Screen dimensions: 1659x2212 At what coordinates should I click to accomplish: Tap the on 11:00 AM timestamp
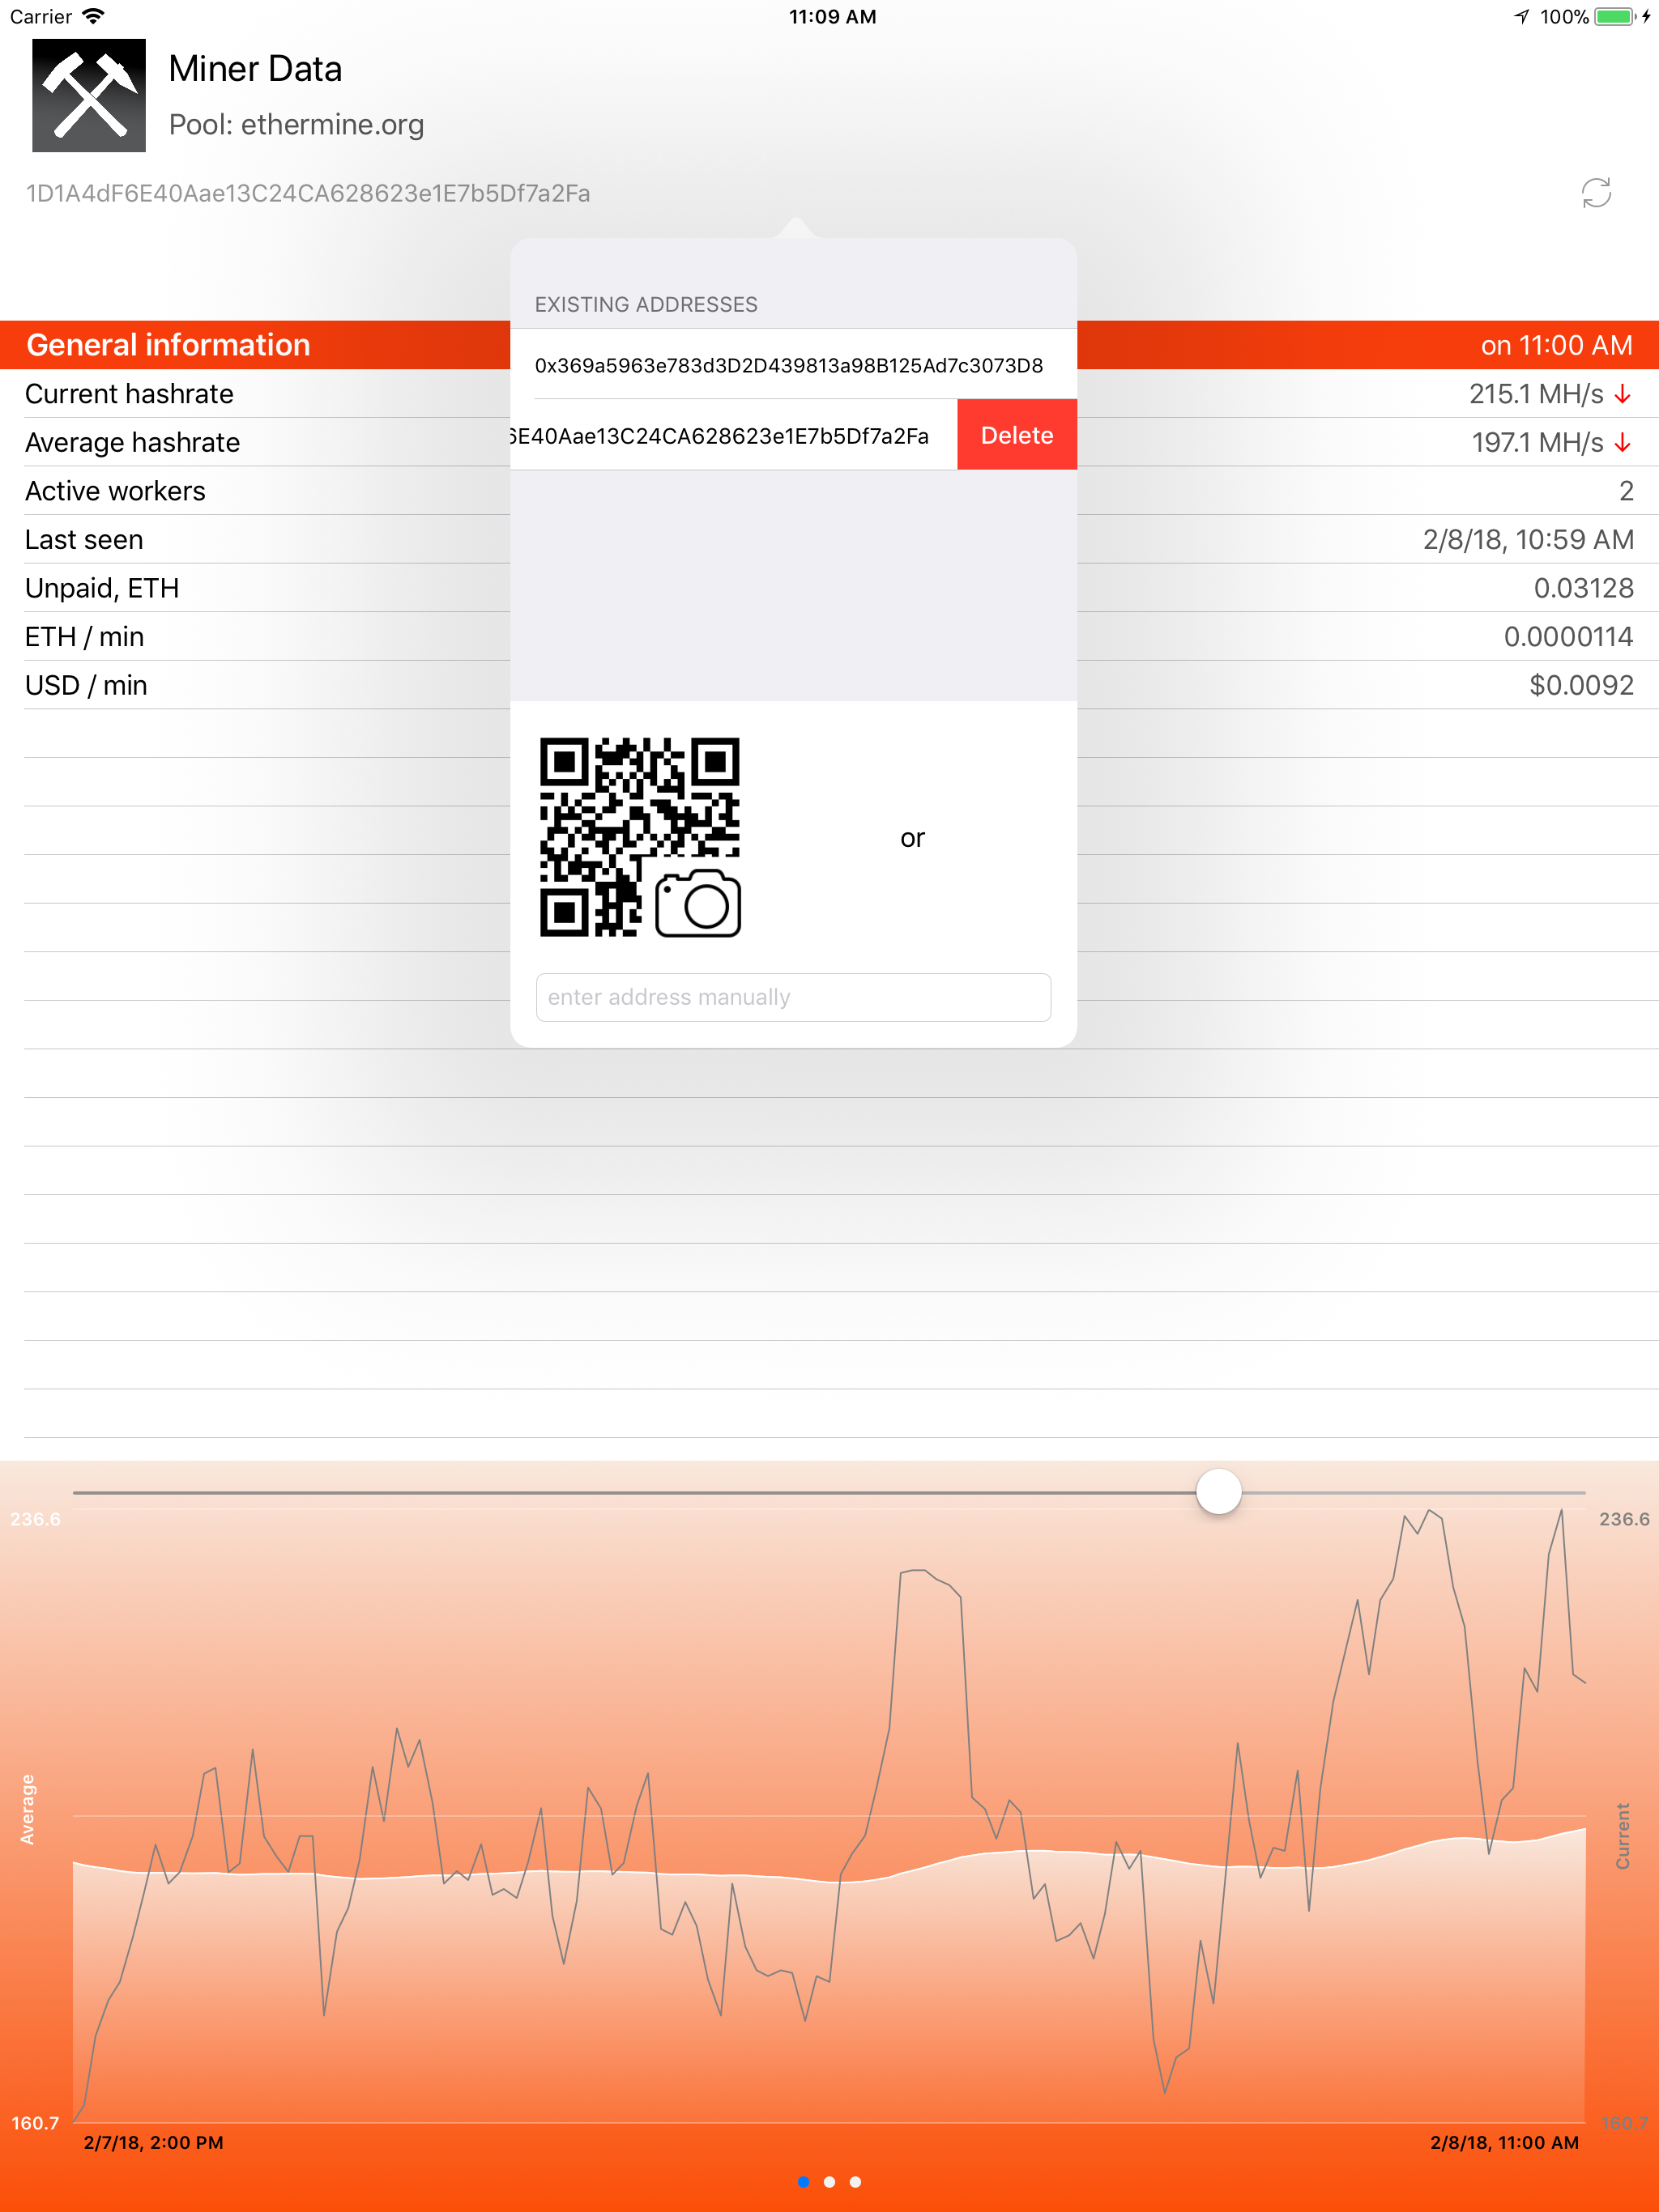1558,344
